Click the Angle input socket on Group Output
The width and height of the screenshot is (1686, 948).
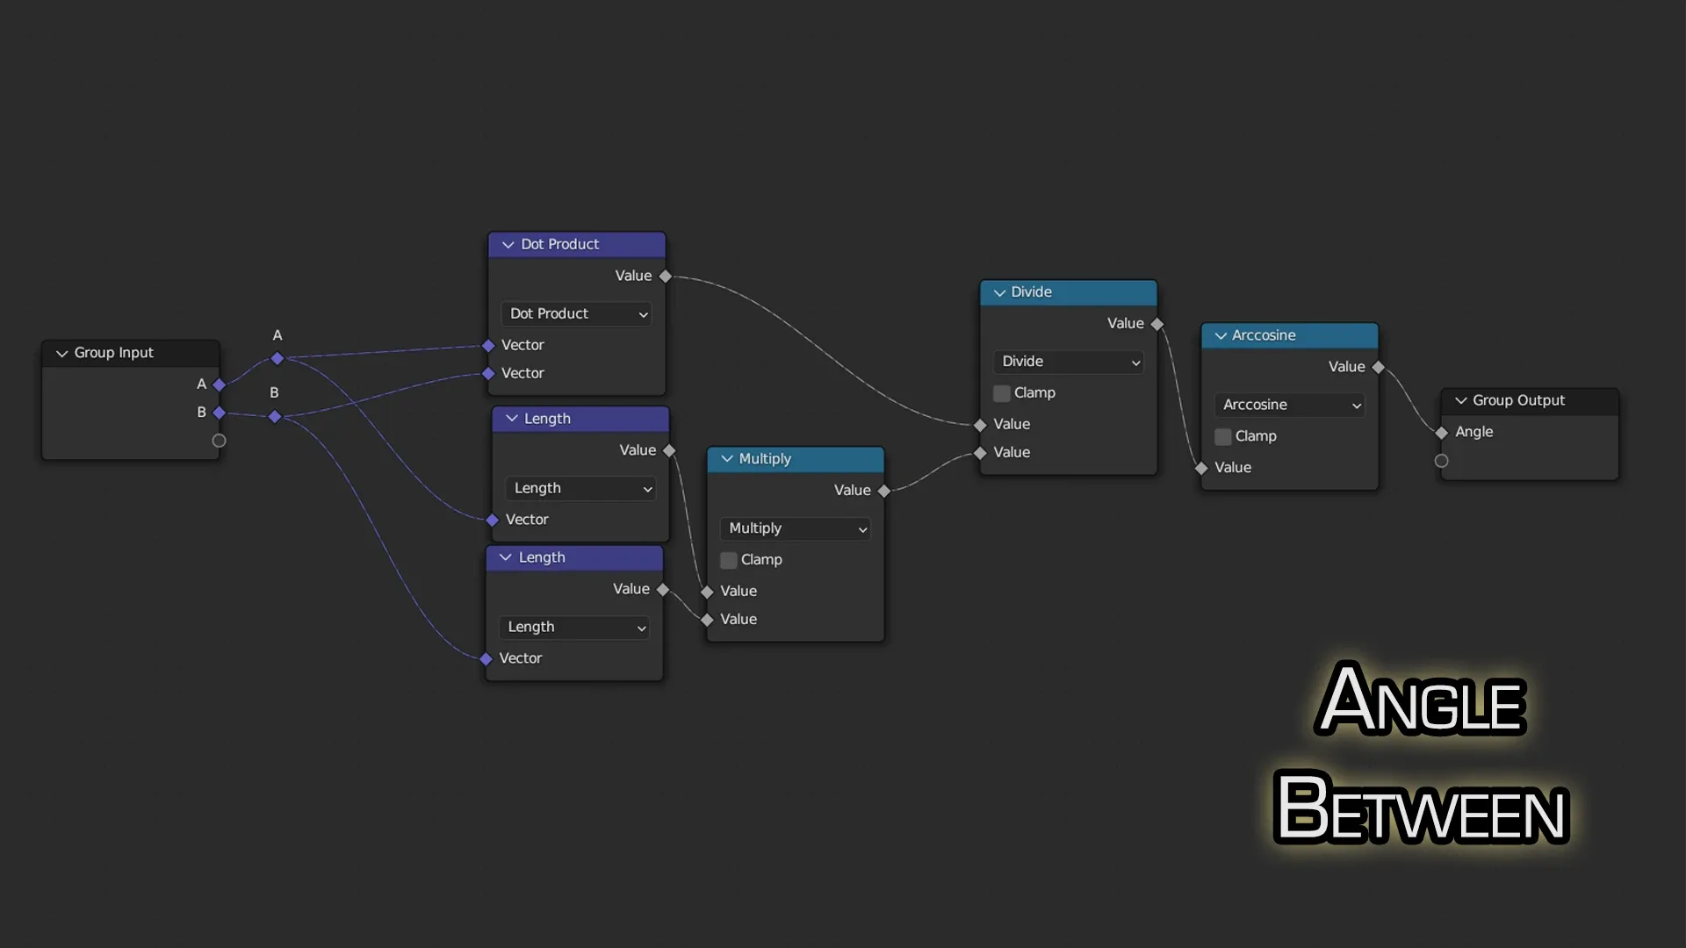(1441, 433)
